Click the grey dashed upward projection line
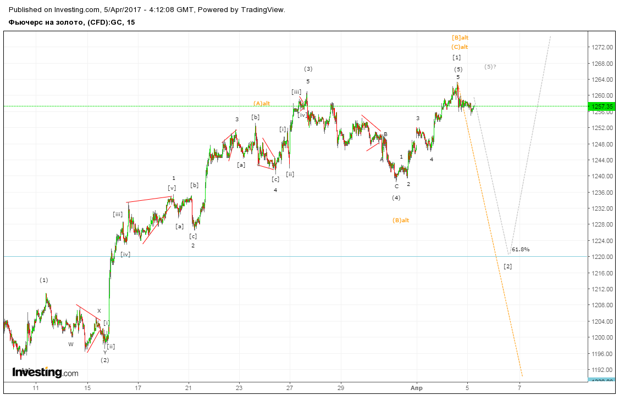 pyautogui.click(x=529, y=144)
